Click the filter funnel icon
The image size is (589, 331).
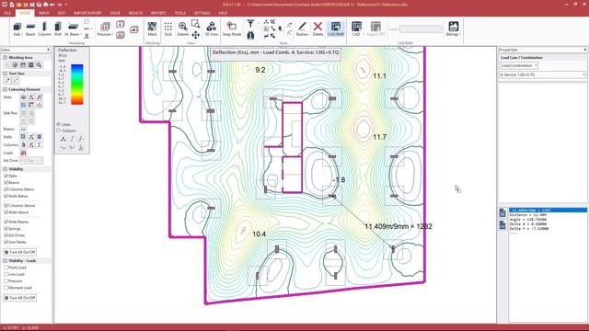(x=250, y=24)
